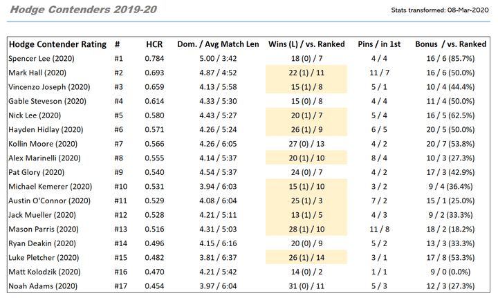Click the HCR column header
This screenshot has width=498, height=298.
click(x=154, y=44)
